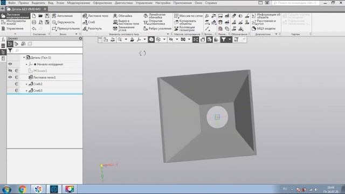Open Chrome from the taskbar
Viewport: 345px width, 194px height.
(23, 189)
